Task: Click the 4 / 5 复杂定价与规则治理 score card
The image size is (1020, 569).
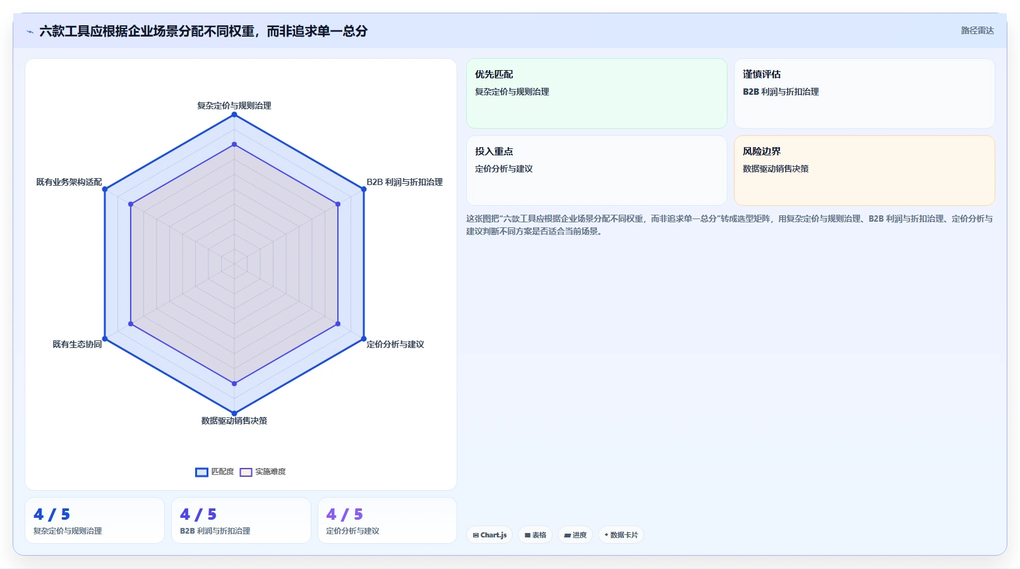Action: pos(95,520)
